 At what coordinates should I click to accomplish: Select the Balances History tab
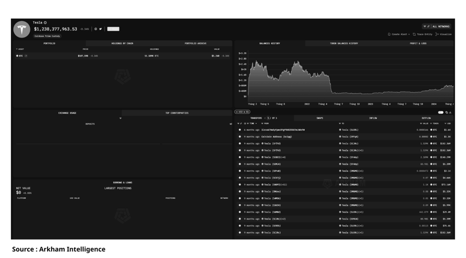(270, 44)
